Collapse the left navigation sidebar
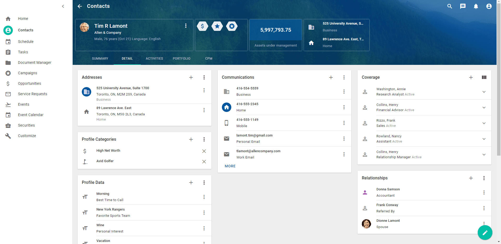This screenshot has width=501, height=244. click(63, 6)
